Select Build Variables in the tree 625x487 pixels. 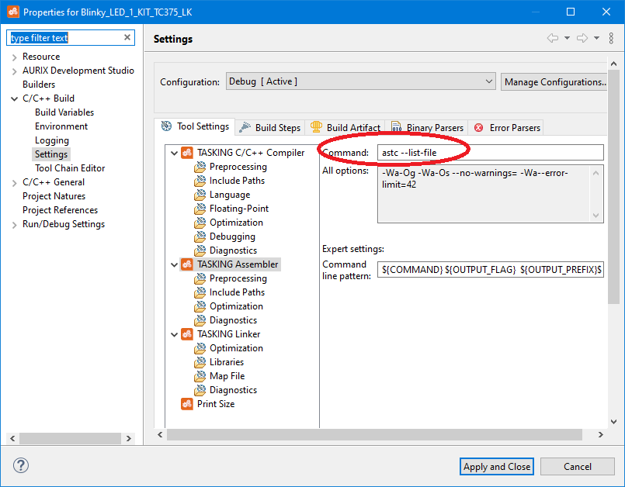pos(64,112)
